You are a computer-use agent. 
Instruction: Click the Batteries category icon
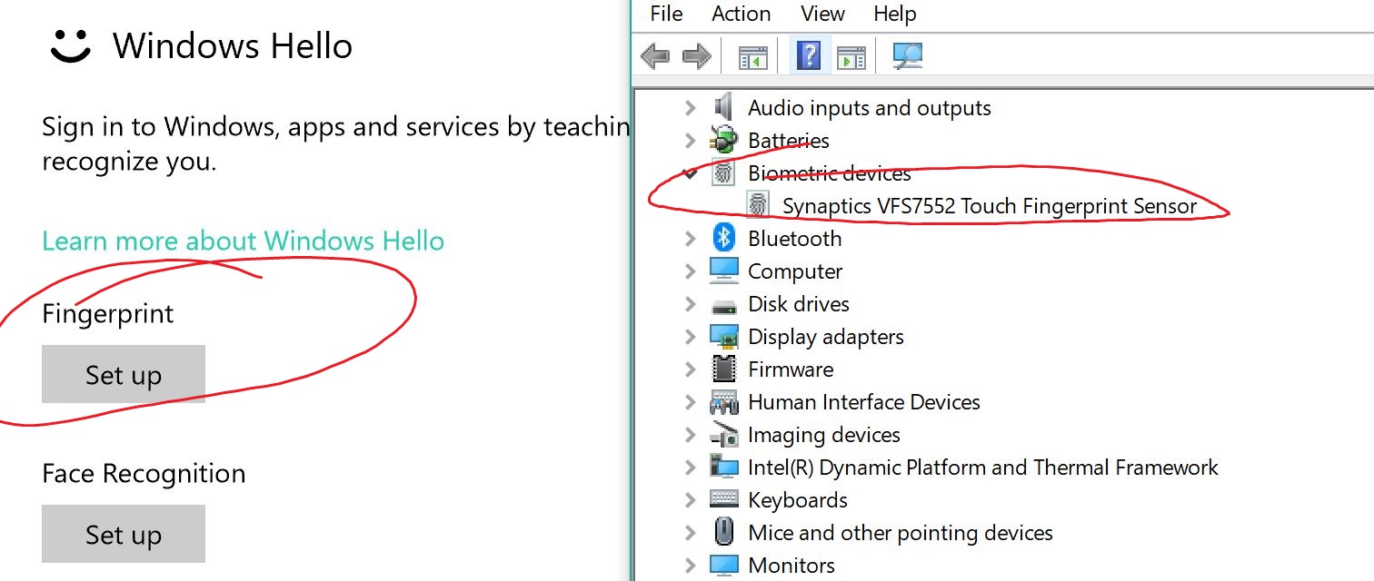coord(724,141)
